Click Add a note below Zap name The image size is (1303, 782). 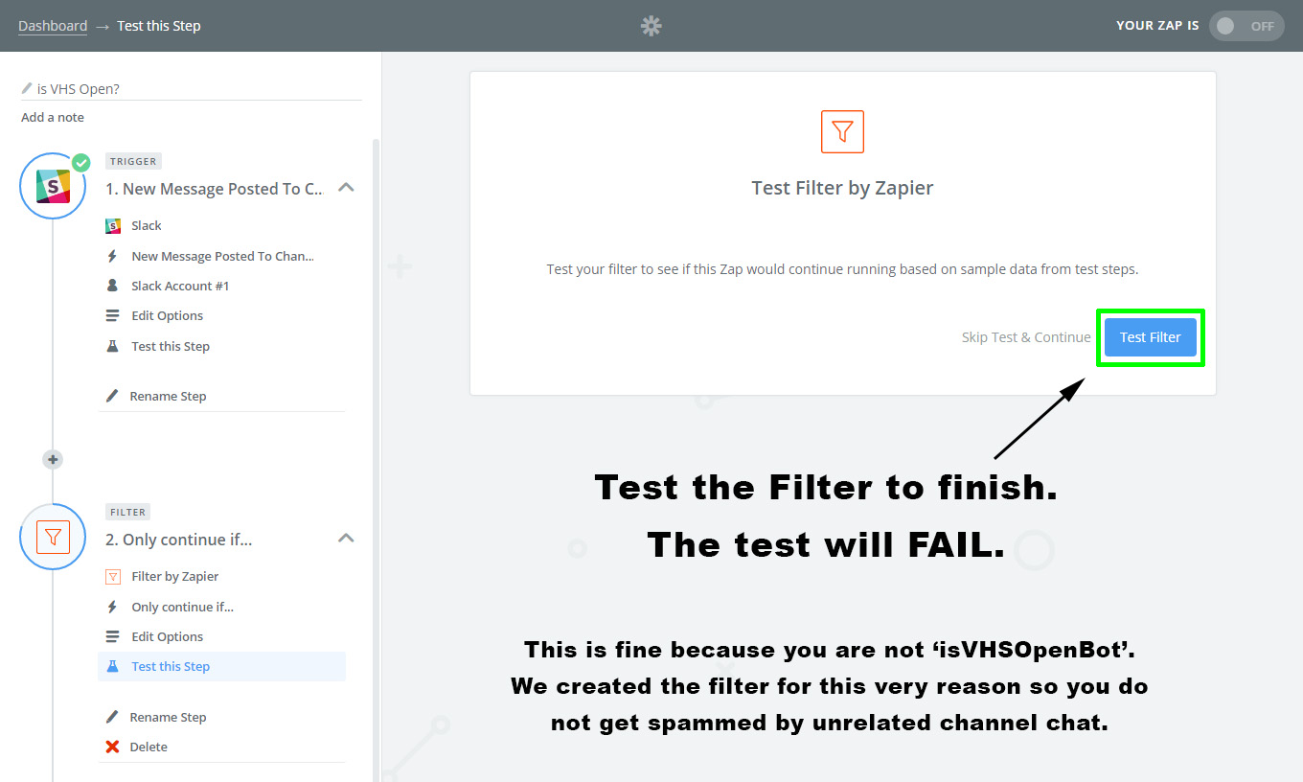[53, 117]
